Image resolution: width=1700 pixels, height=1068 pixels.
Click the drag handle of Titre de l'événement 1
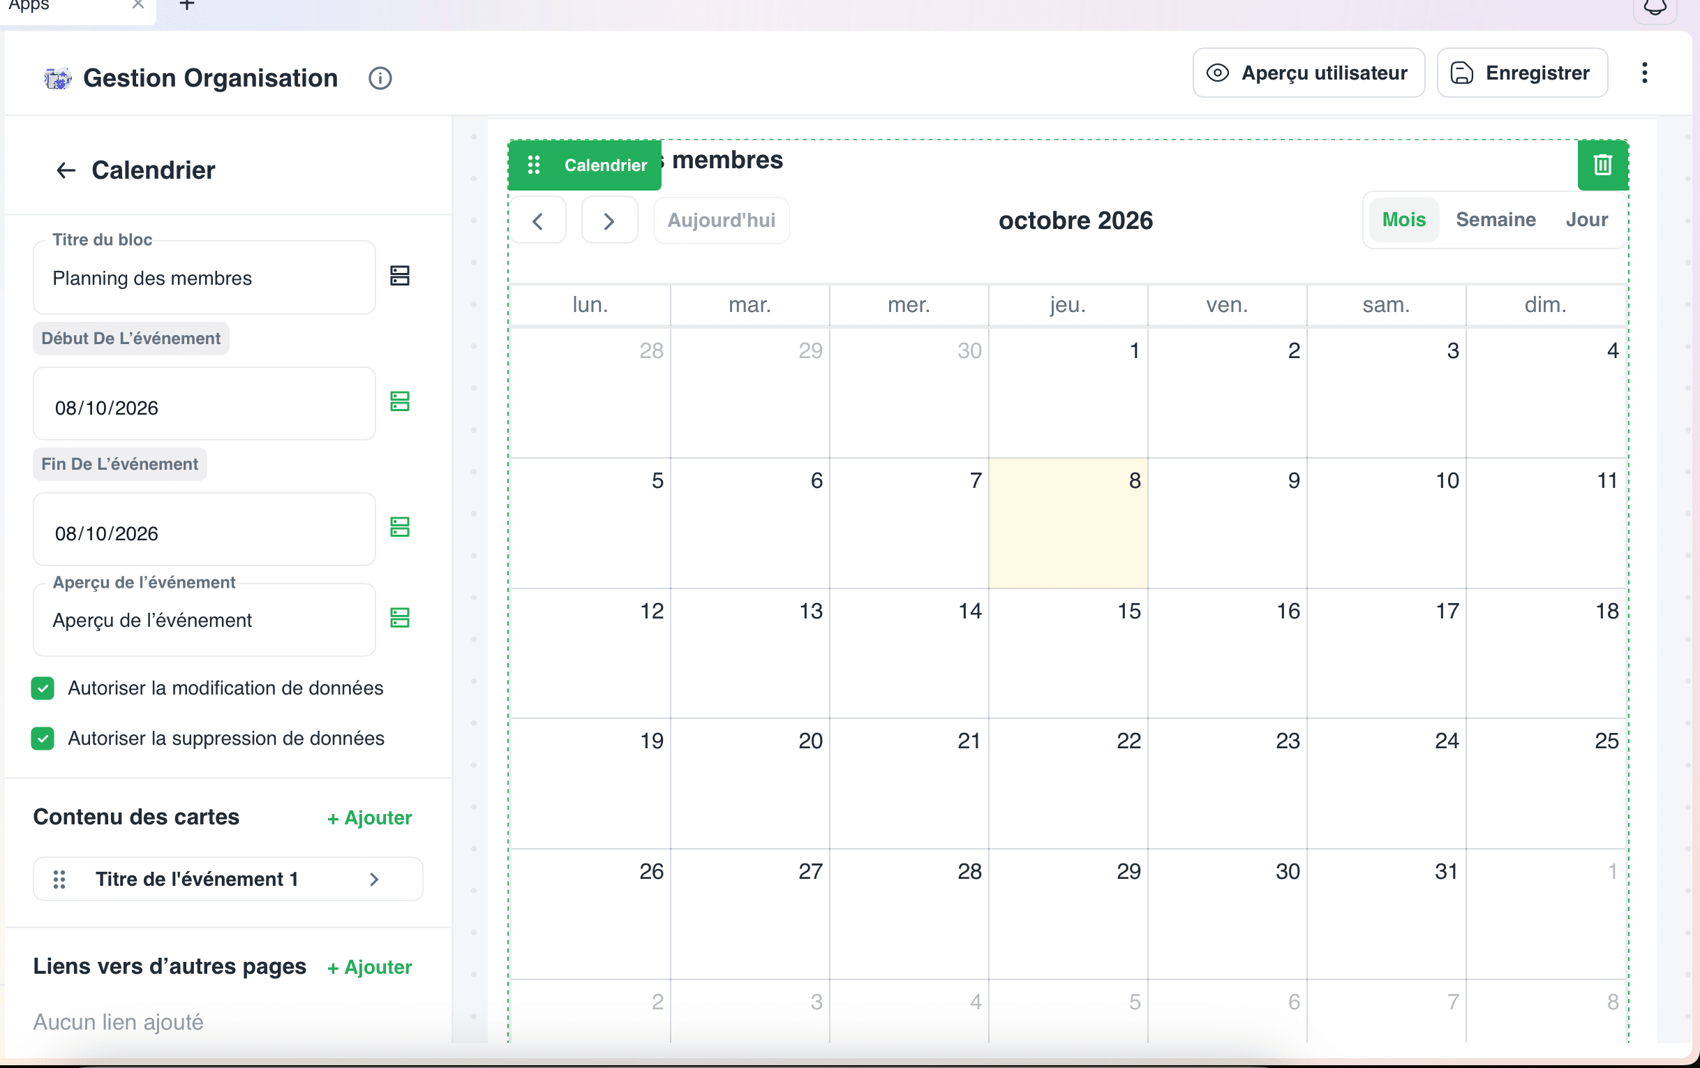pos(59,880)
